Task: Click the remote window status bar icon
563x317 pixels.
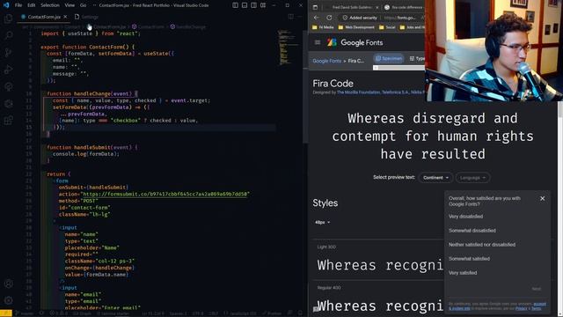Action: 6,313
